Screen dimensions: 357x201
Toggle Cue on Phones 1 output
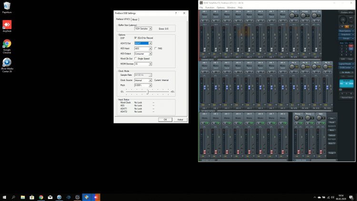(x=300, y=123)
